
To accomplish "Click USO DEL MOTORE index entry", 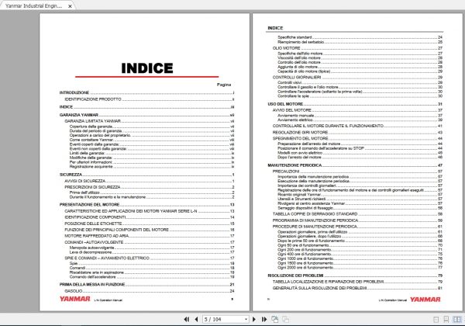I will [x=285, y=104].
